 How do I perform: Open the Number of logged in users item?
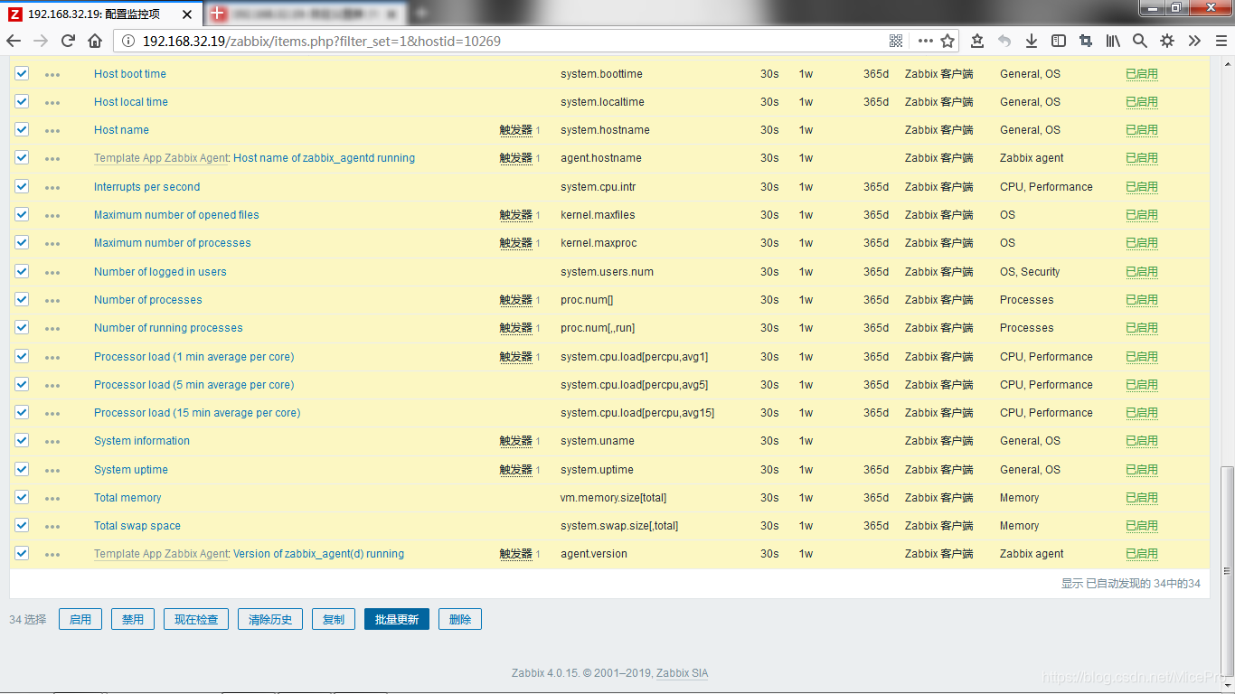tap(160, 271)
